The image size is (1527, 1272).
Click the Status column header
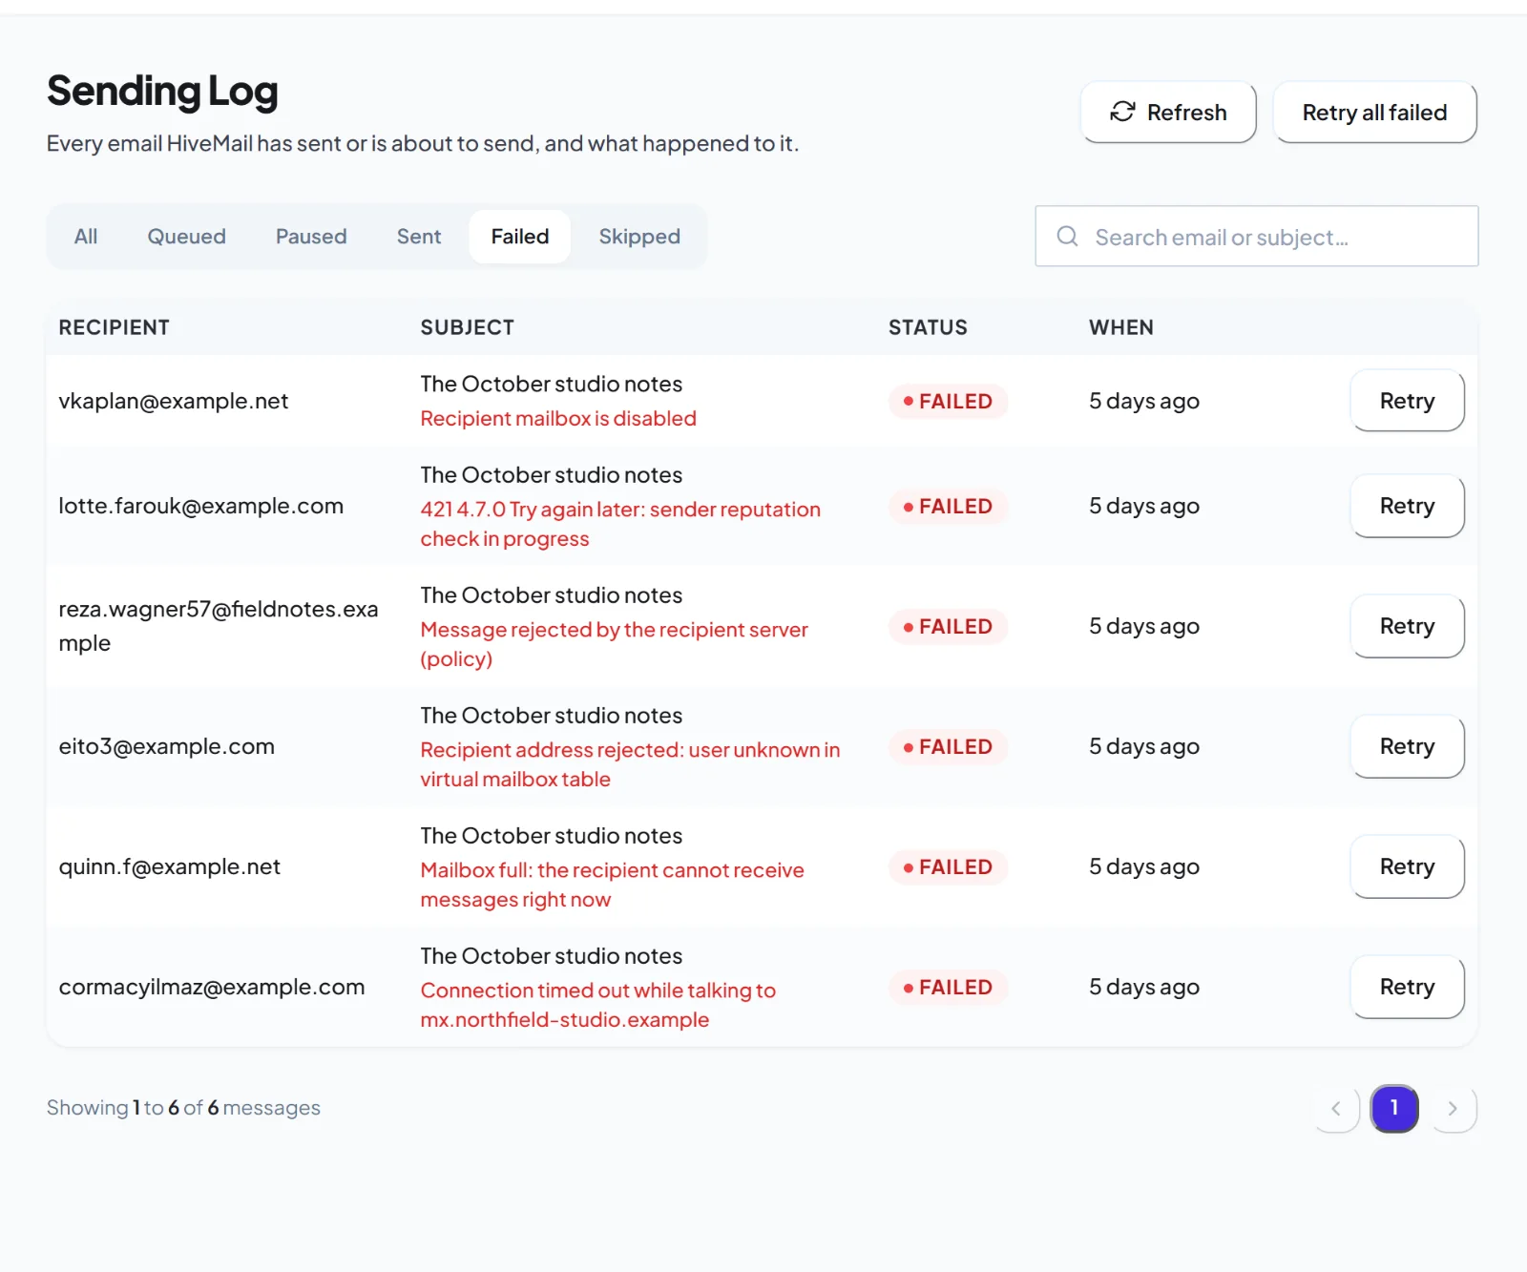coord(928,327)
